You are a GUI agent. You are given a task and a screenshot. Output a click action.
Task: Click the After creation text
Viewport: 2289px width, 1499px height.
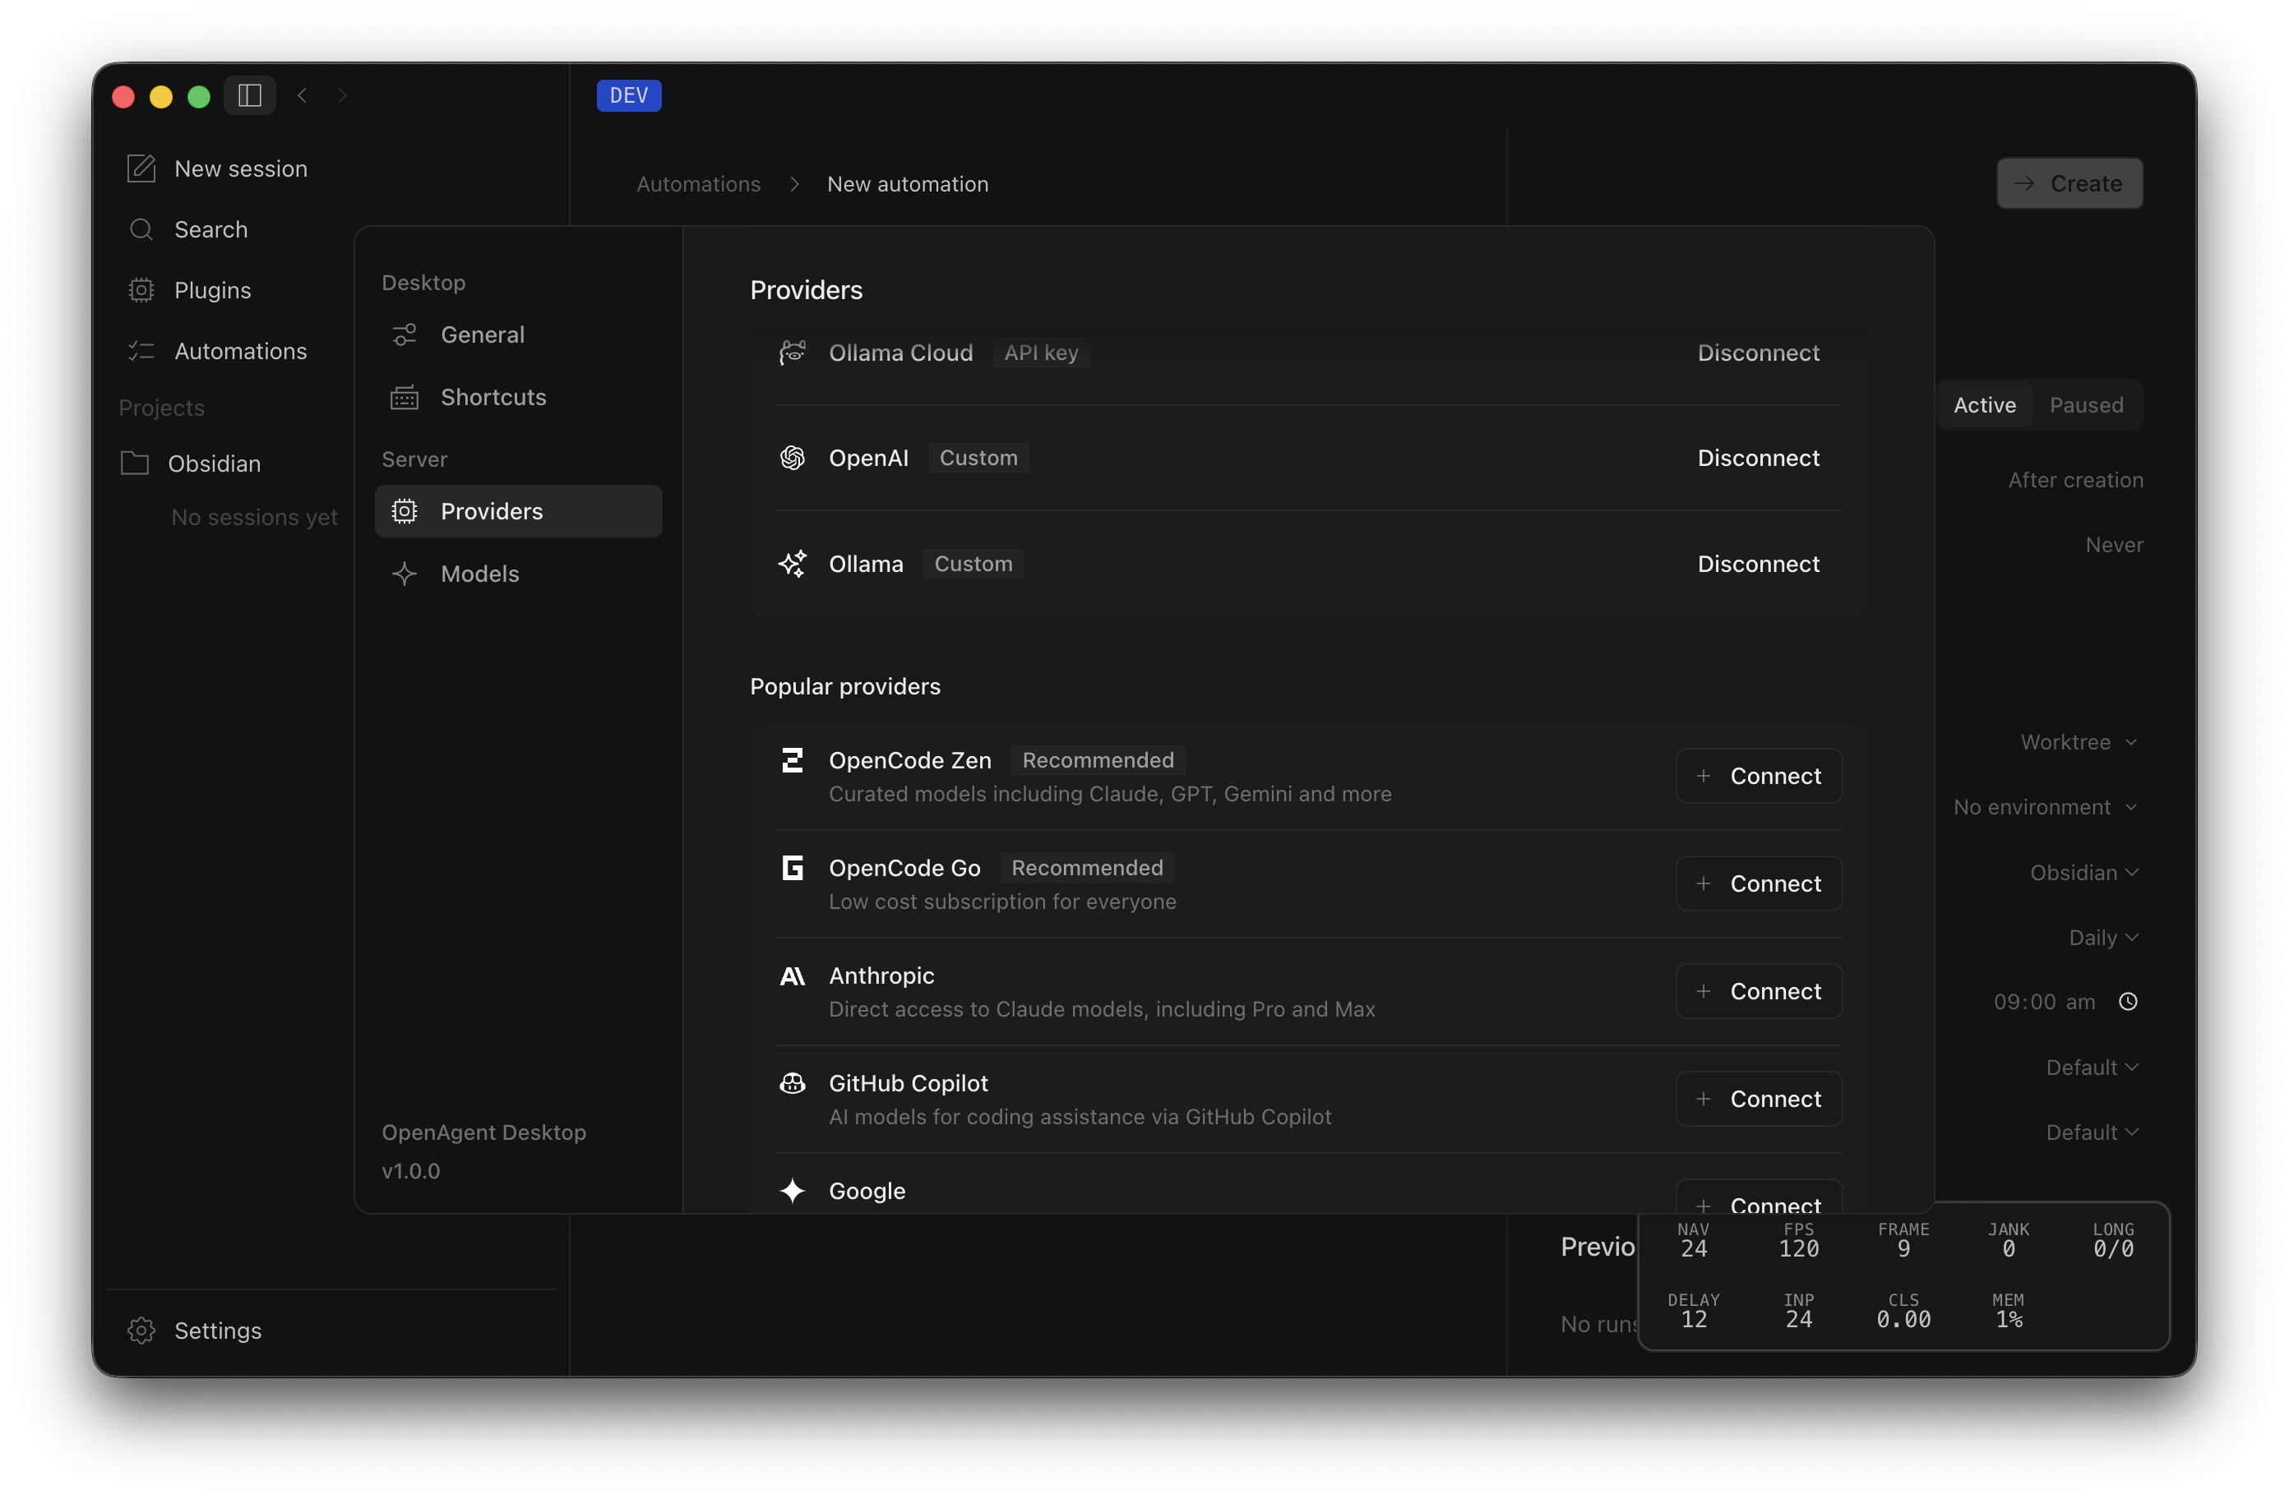pos(2074,480)
